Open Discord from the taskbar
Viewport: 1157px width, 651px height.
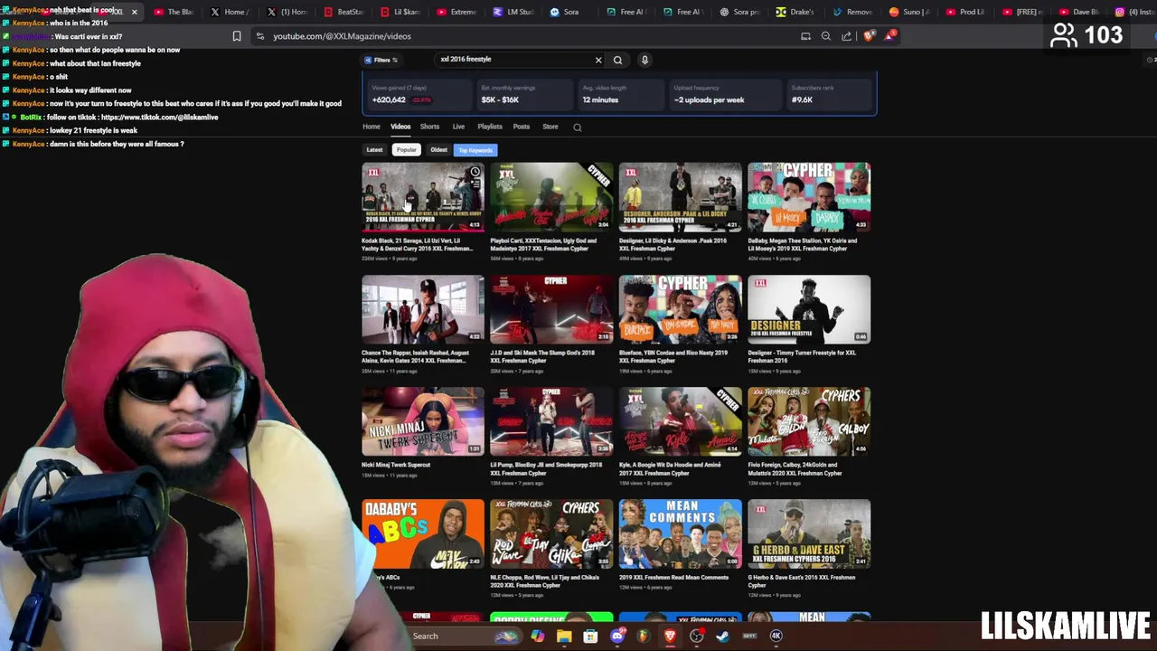[x=617, y=636]
